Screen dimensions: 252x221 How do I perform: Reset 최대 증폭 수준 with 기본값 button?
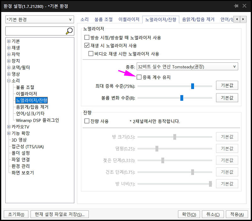tap(227, 85)
